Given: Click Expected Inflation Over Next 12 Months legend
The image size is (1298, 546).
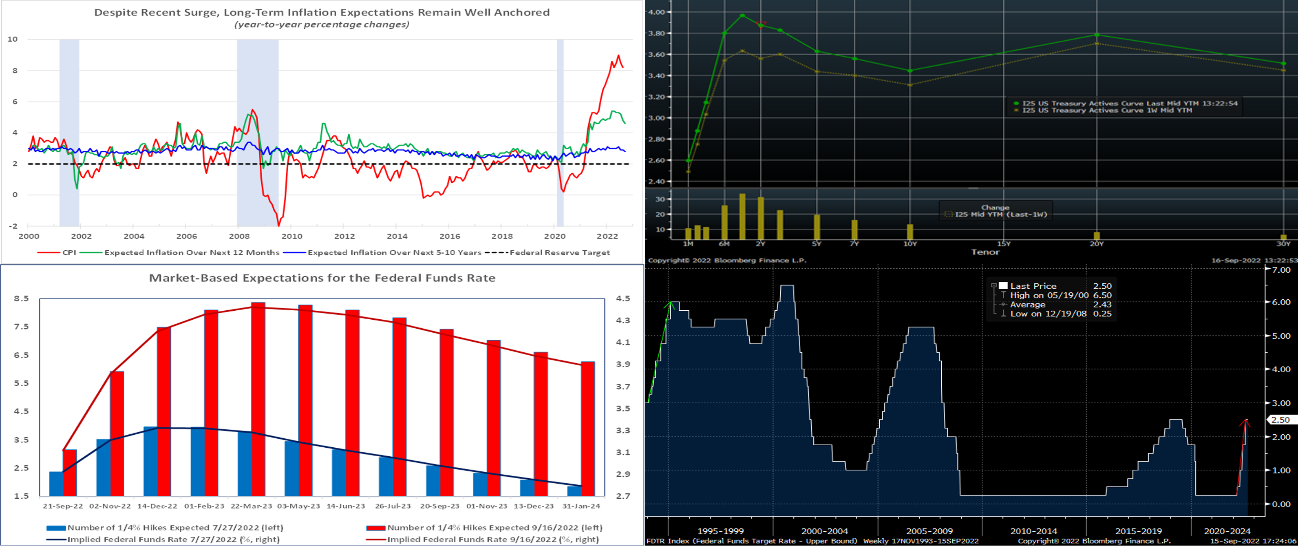Looking at the screenshot, I should point(192,252).
